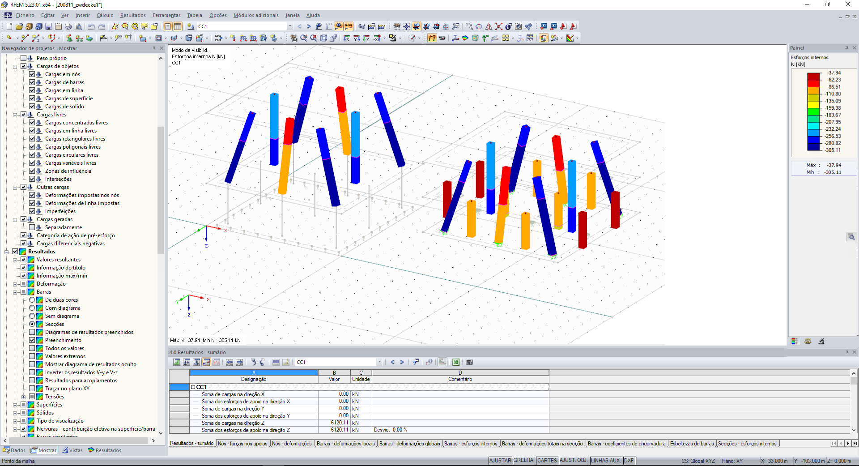Open the Vistas navigator tab

click(x=72, y=450)
